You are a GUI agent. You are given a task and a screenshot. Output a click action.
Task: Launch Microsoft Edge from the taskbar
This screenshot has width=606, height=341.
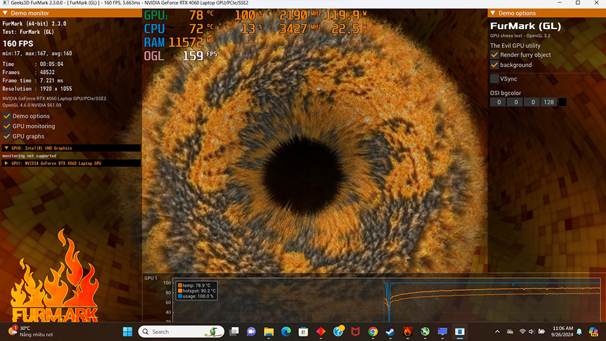pyautogui.click(x=286, y=331)
